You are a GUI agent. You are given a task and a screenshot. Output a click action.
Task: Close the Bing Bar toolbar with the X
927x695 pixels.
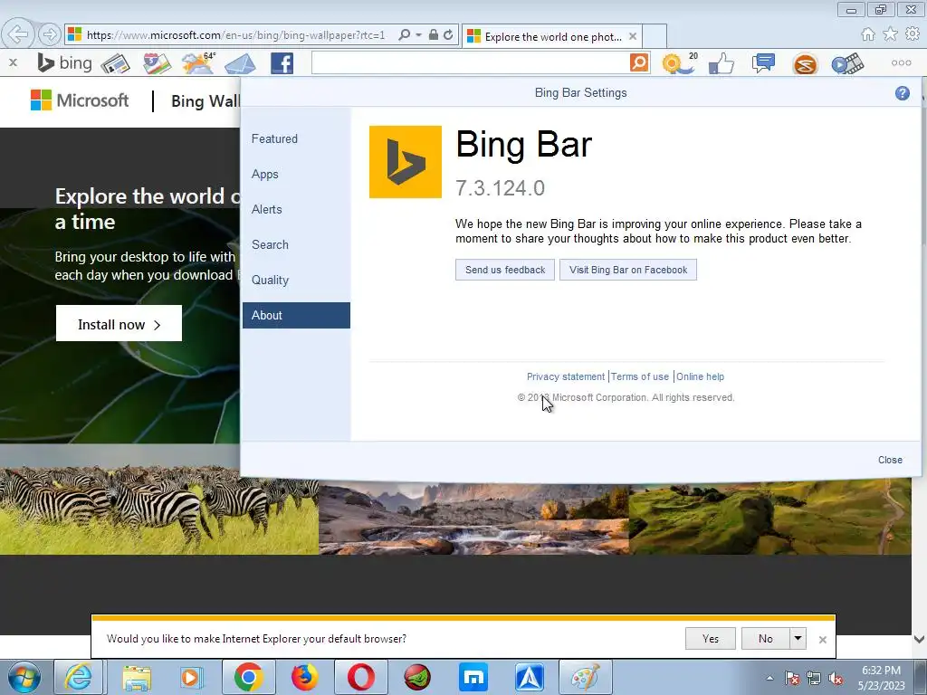[13, 62]
